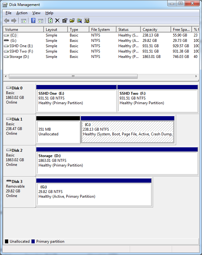Viewport: 202px width, 255px height.
Task: Click the Forward arrow toolbar icon
Action: coord(14,21)
